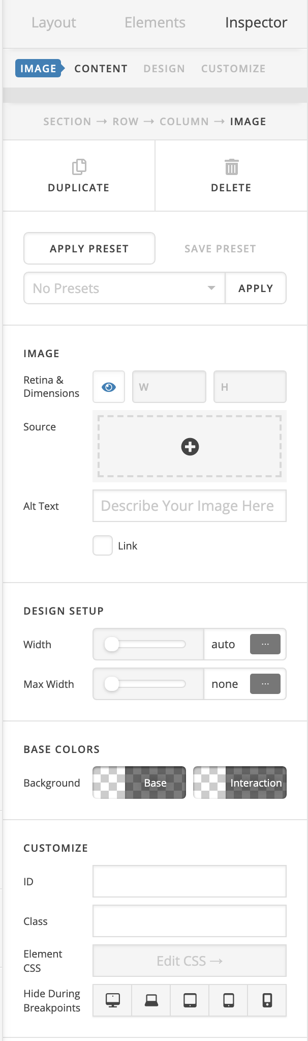Click the Duplicate element icon
Viewport: 308px width, 1041px height.
[x=79, y=167]
